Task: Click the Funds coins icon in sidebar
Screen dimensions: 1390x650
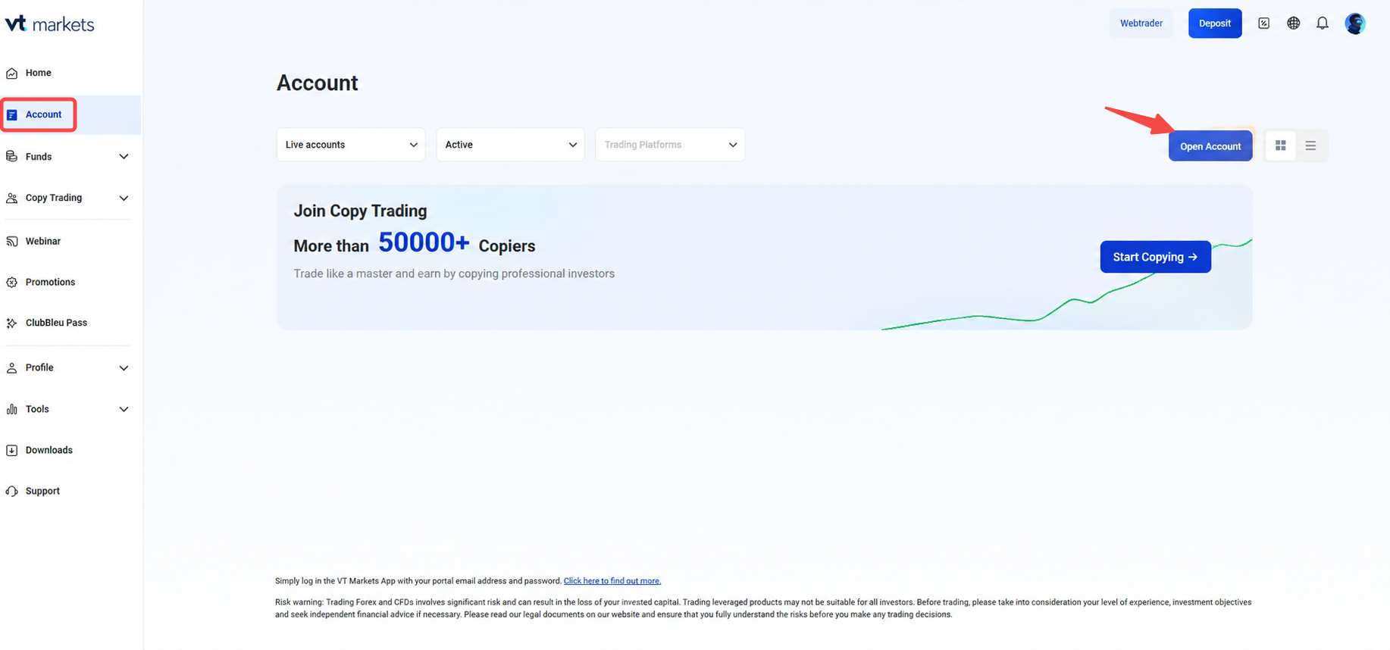Action: [12, 157]
